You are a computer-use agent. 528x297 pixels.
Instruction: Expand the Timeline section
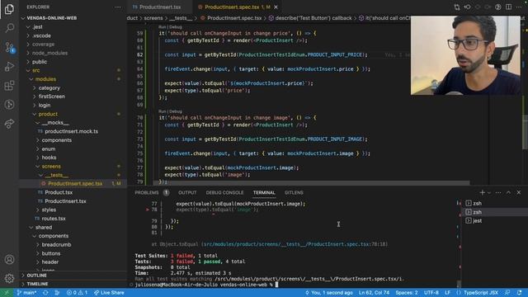(x=37, y=284)
